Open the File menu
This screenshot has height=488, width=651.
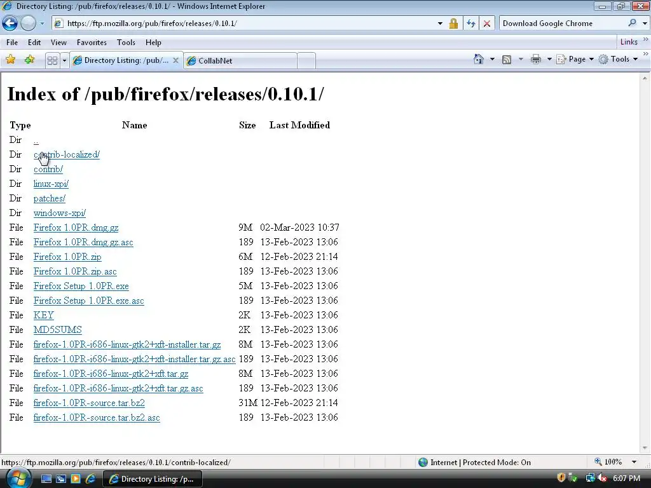pyautogui.click(x=12, y=43)
